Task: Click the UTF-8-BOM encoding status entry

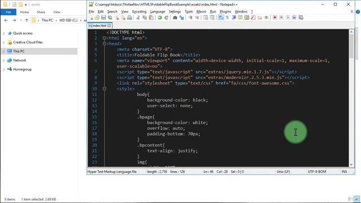Action: point(317,171)
